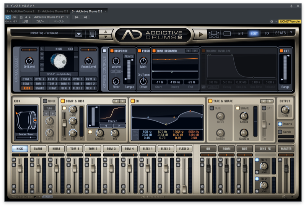Switch to the EDIT page
The image size is (306, 207).
click(x=254, y=34)
